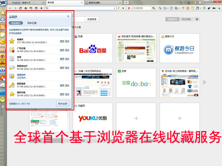Image resolution: width=222 pixels, height=166 pixels.
Task: Open the RSS feed reader in the sidebar
Action: click(3, 27)
